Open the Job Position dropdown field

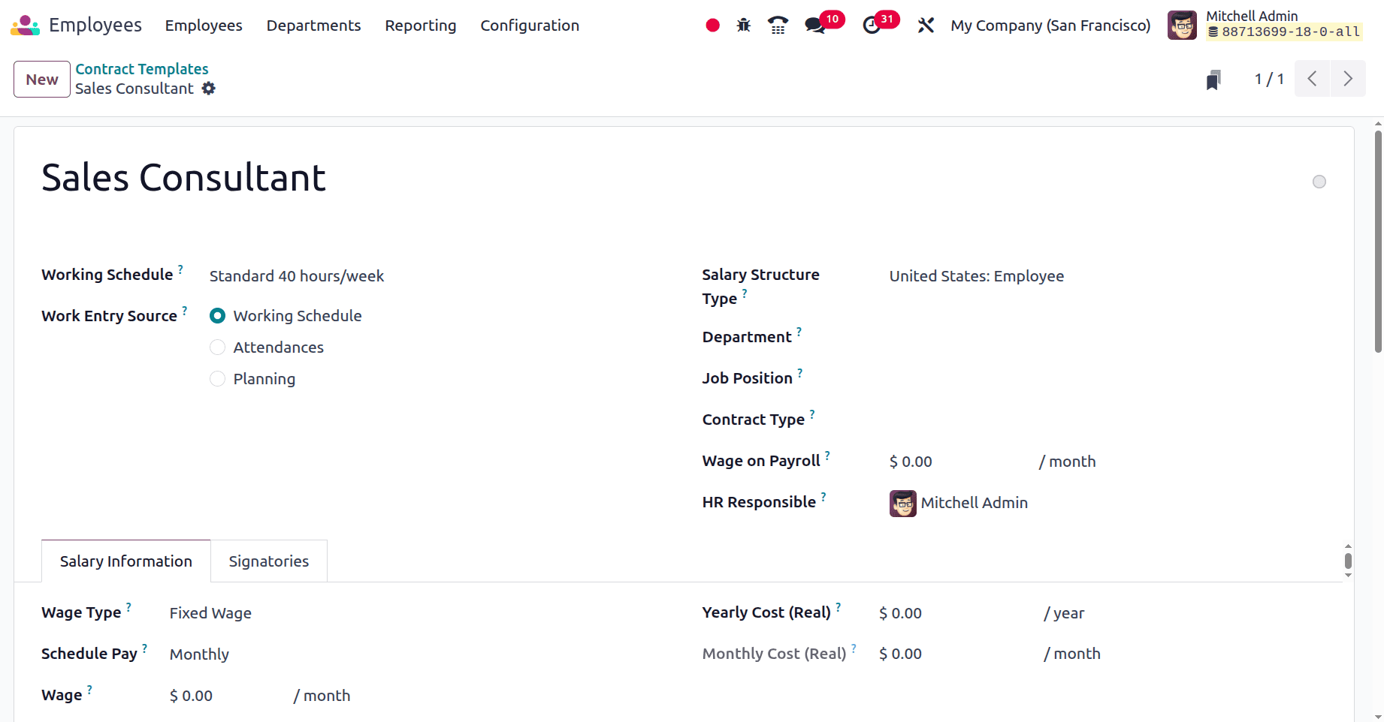pos(1108,379)
